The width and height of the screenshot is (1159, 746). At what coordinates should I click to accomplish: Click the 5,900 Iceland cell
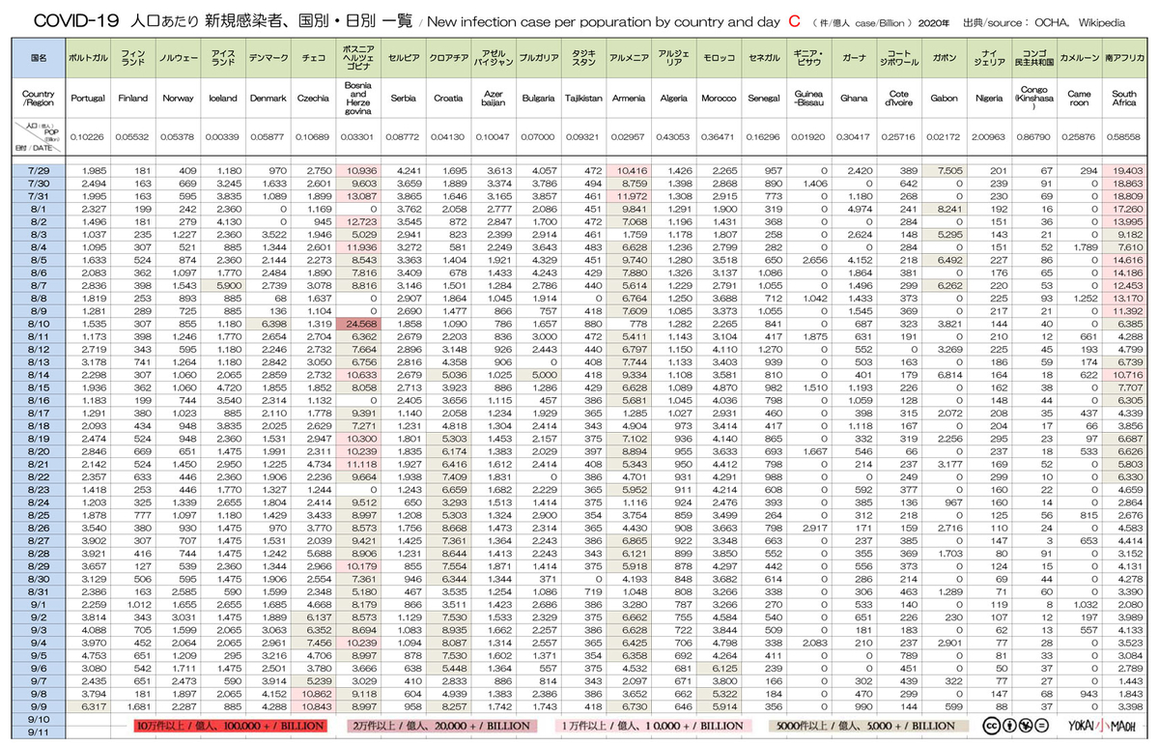tap(223, 285)
